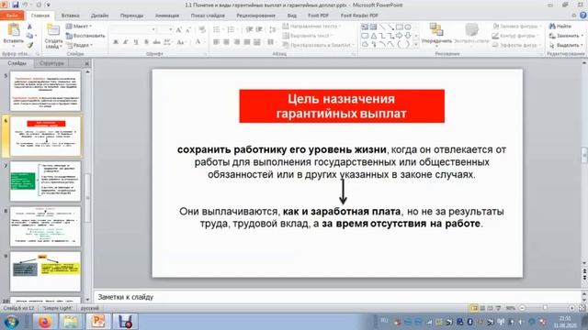Center text in paragraph group
This screenshot has height=330, width=588.
click(x=227, y=42)
